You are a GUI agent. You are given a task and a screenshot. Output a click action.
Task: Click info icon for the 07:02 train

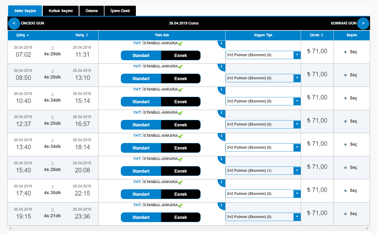[221, 43]
